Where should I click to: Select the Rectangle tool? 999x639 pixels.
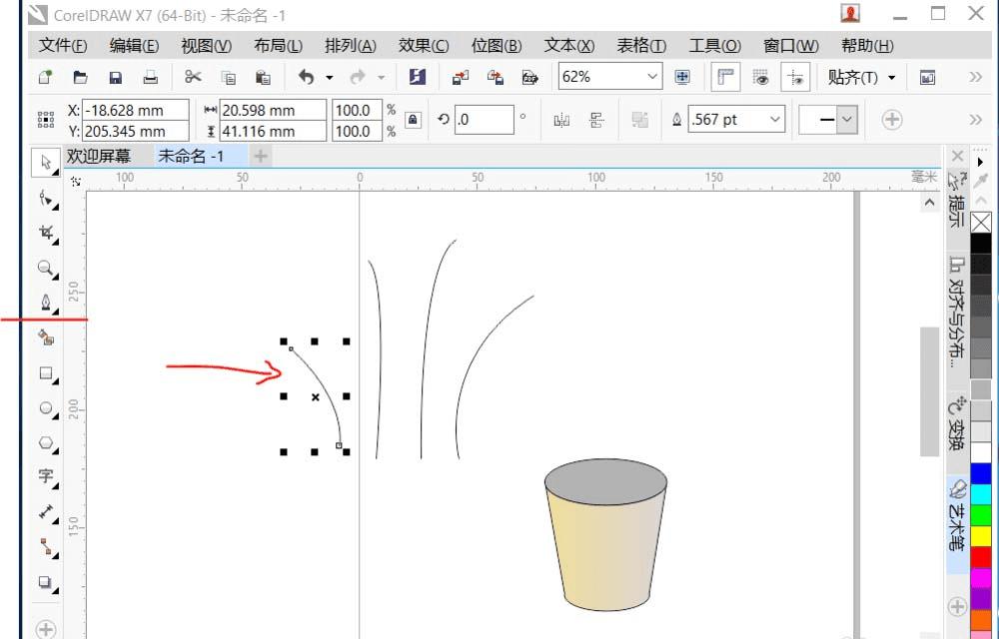tap(46, 373)
